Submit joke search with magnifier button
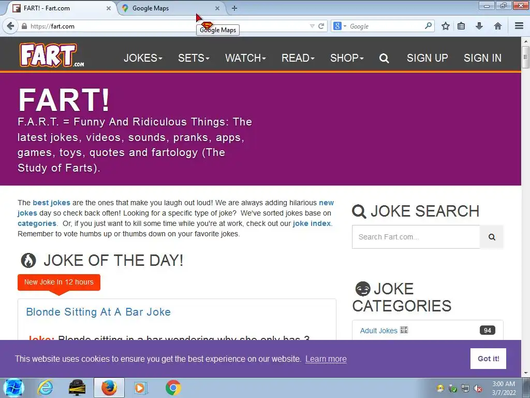 (x=492, y=237)
